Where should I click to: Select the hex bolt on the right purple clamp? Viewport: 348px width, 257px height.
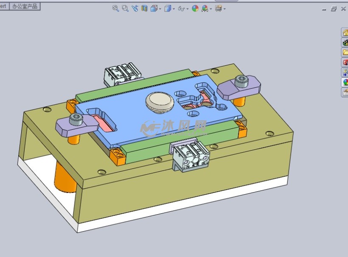click(x=242, y=81)
